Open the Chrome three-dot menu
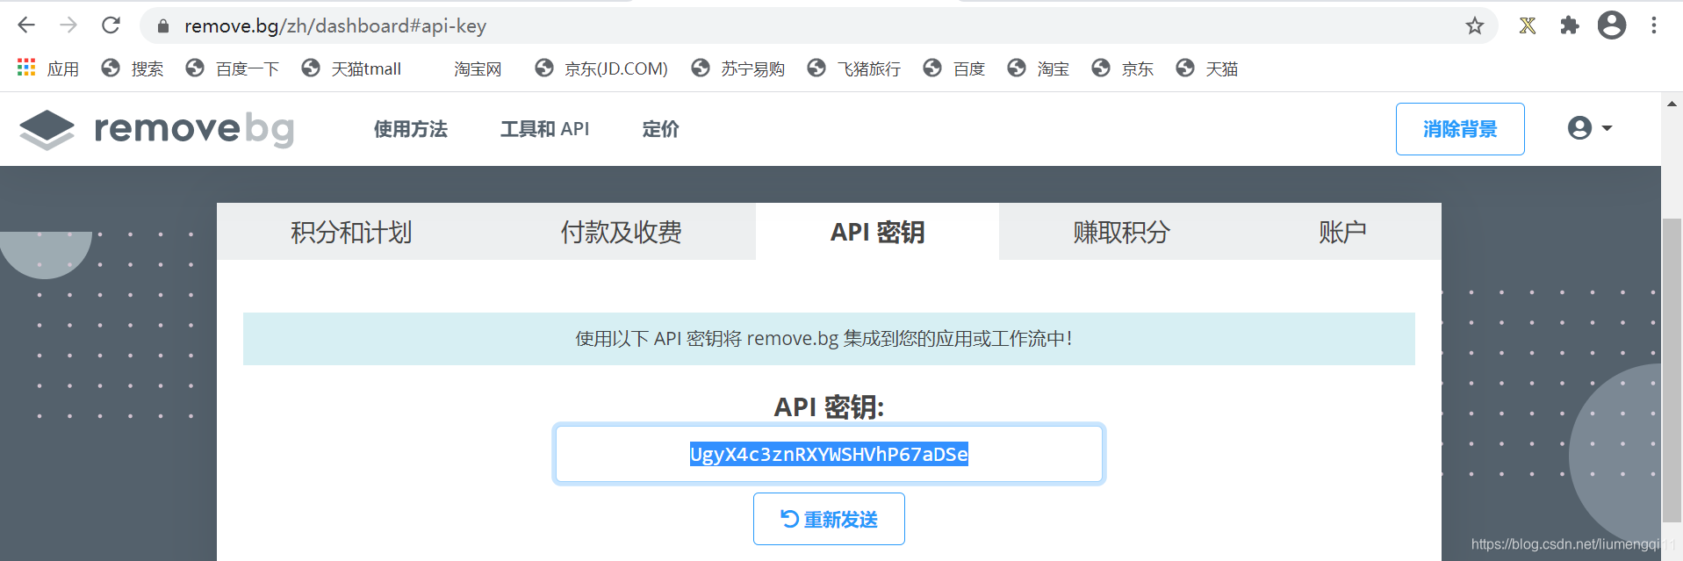This screenshot has width=1683, height=561. pyautogui.click(x=1654, y=25)
